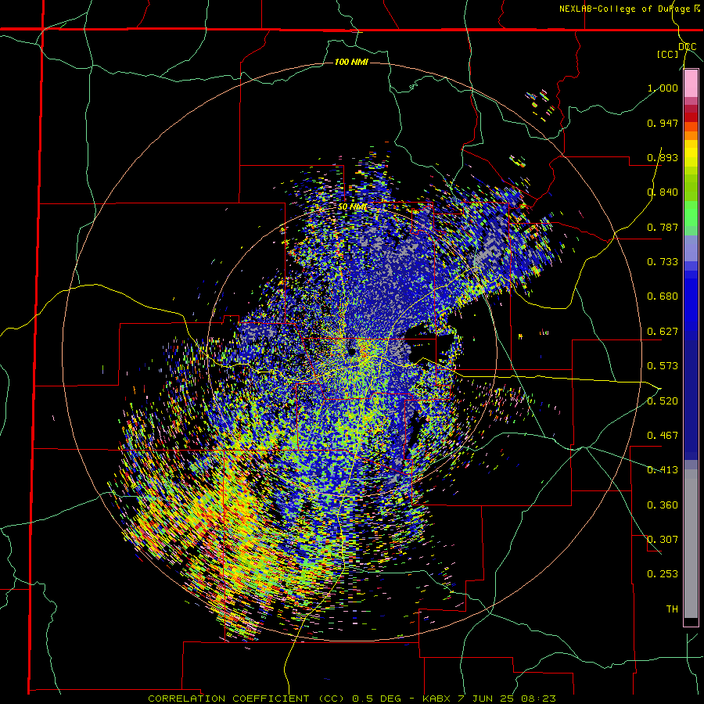Click the 50 NMI range ring label

(352, 207)
